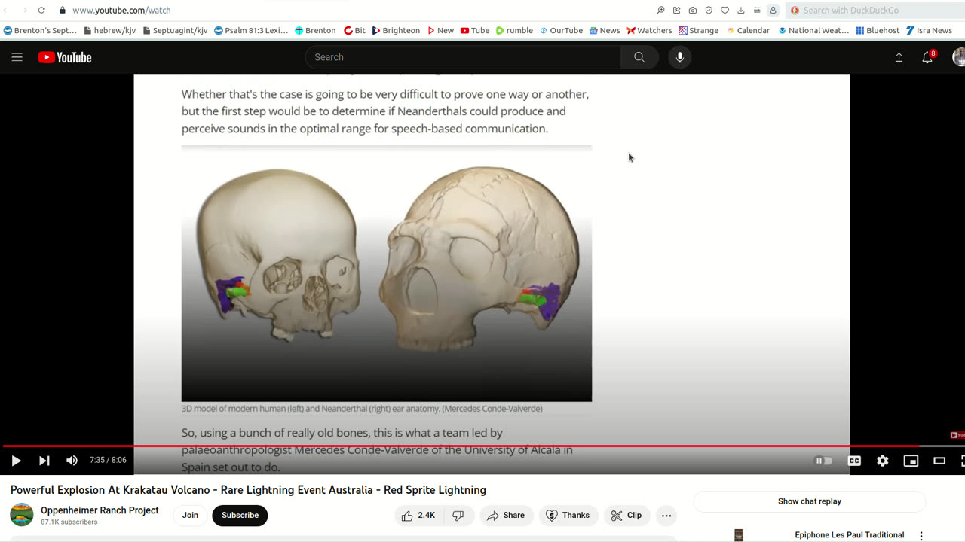This screenshot has height=542, width=965.
Task: Go forward in browser history
Action: (x=23, y=11)
